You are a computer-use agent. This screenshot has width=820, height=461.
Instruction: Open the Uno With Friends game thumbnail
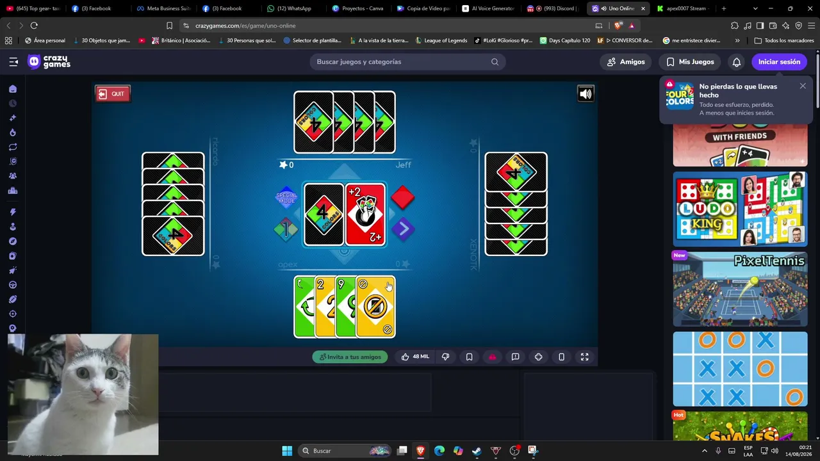[x=740, y=145]
